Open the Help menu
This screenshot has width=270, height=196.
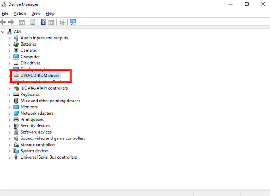click(x=50, y=13)
